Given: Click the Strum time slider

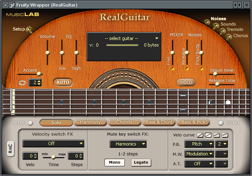Looking at the screenshot, I should tap(215, 74).
